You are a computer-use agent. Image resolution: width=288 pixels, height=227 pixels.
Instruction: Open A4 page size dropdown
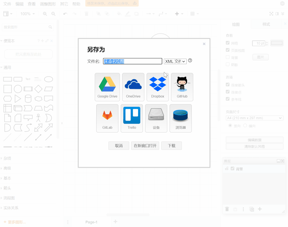(255, 118)
